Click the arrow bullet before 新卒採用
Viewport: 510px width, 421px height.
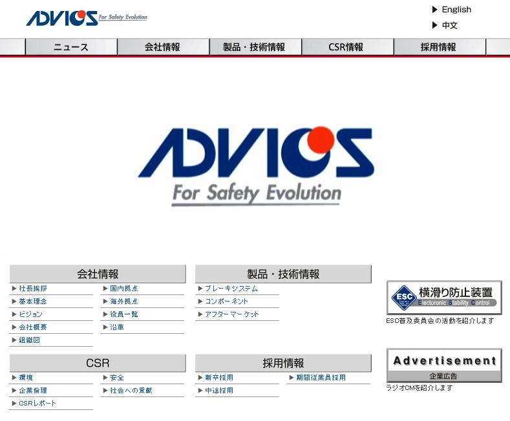click(200, 378)
